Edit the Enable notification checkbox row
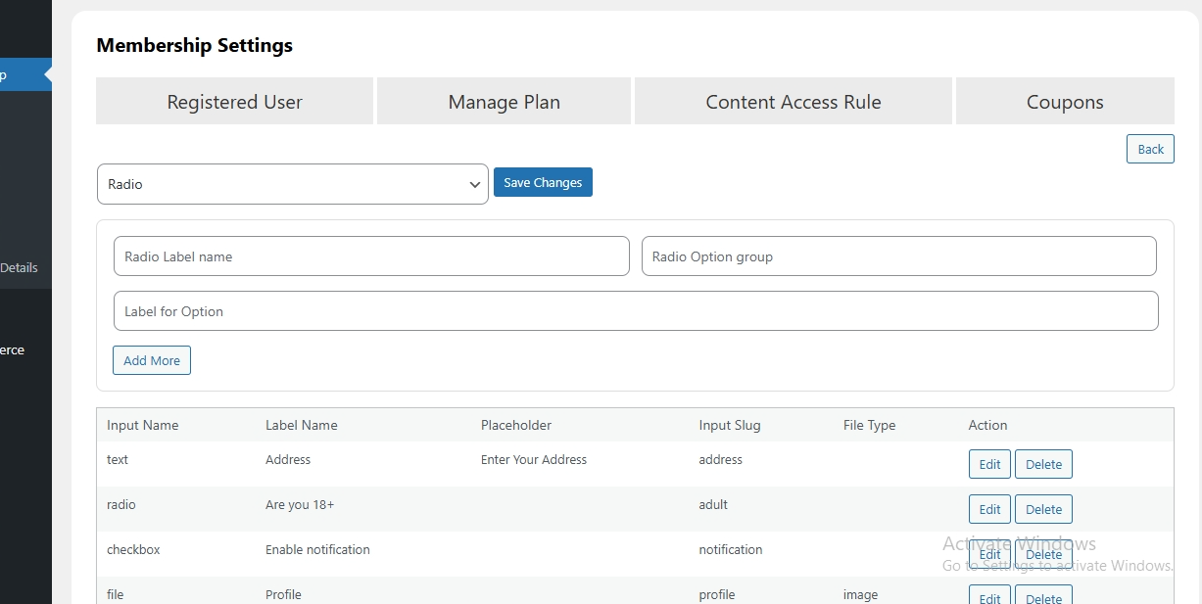 point(989,554)
